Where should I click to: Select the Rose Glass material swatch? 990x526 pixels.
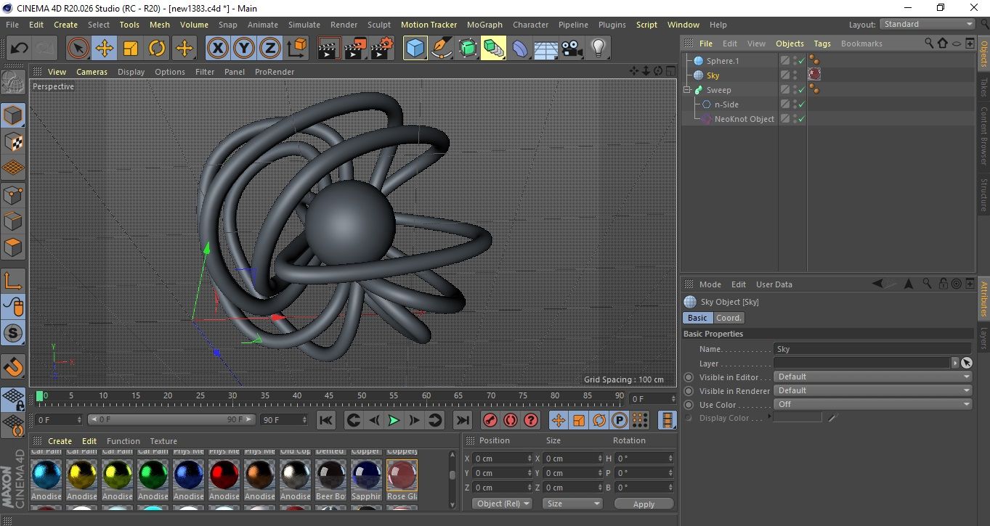pos(402,474)
